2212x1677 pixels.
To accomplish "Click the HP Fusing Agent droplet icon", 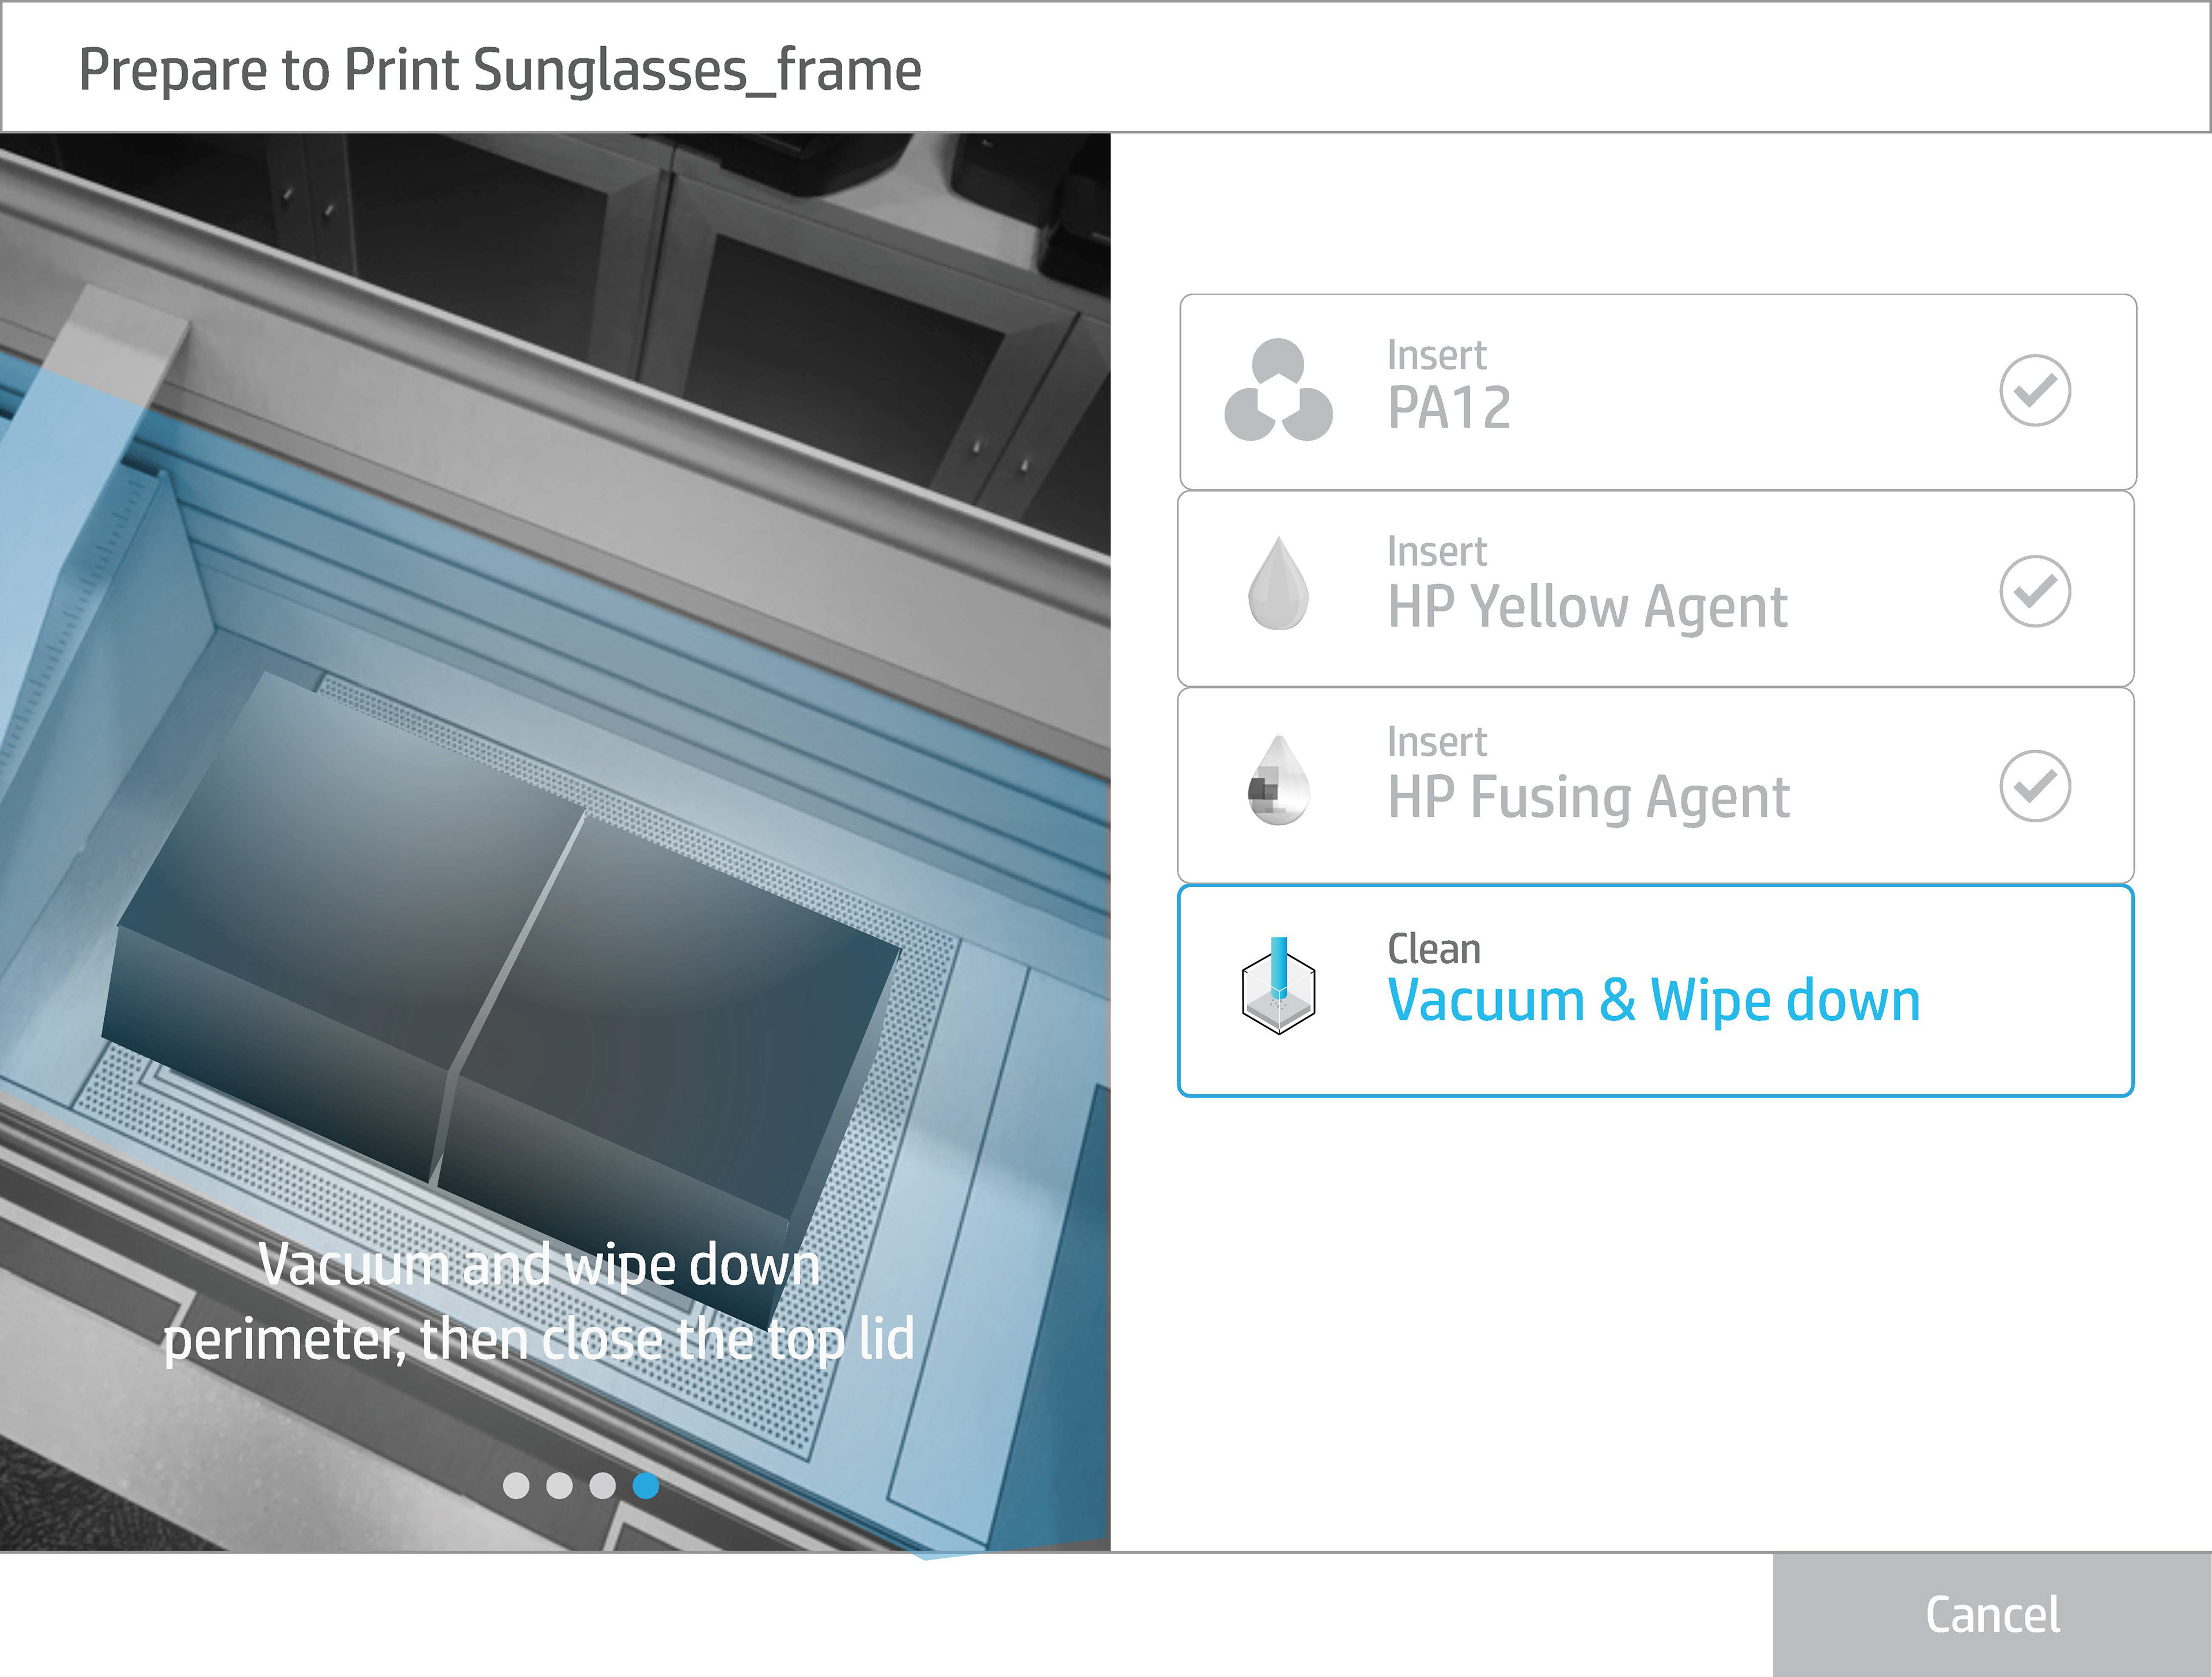I will 1278,780.
